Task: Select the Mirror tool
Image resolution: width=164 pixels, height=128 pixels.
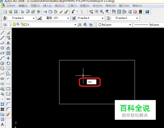Action: 8,43
